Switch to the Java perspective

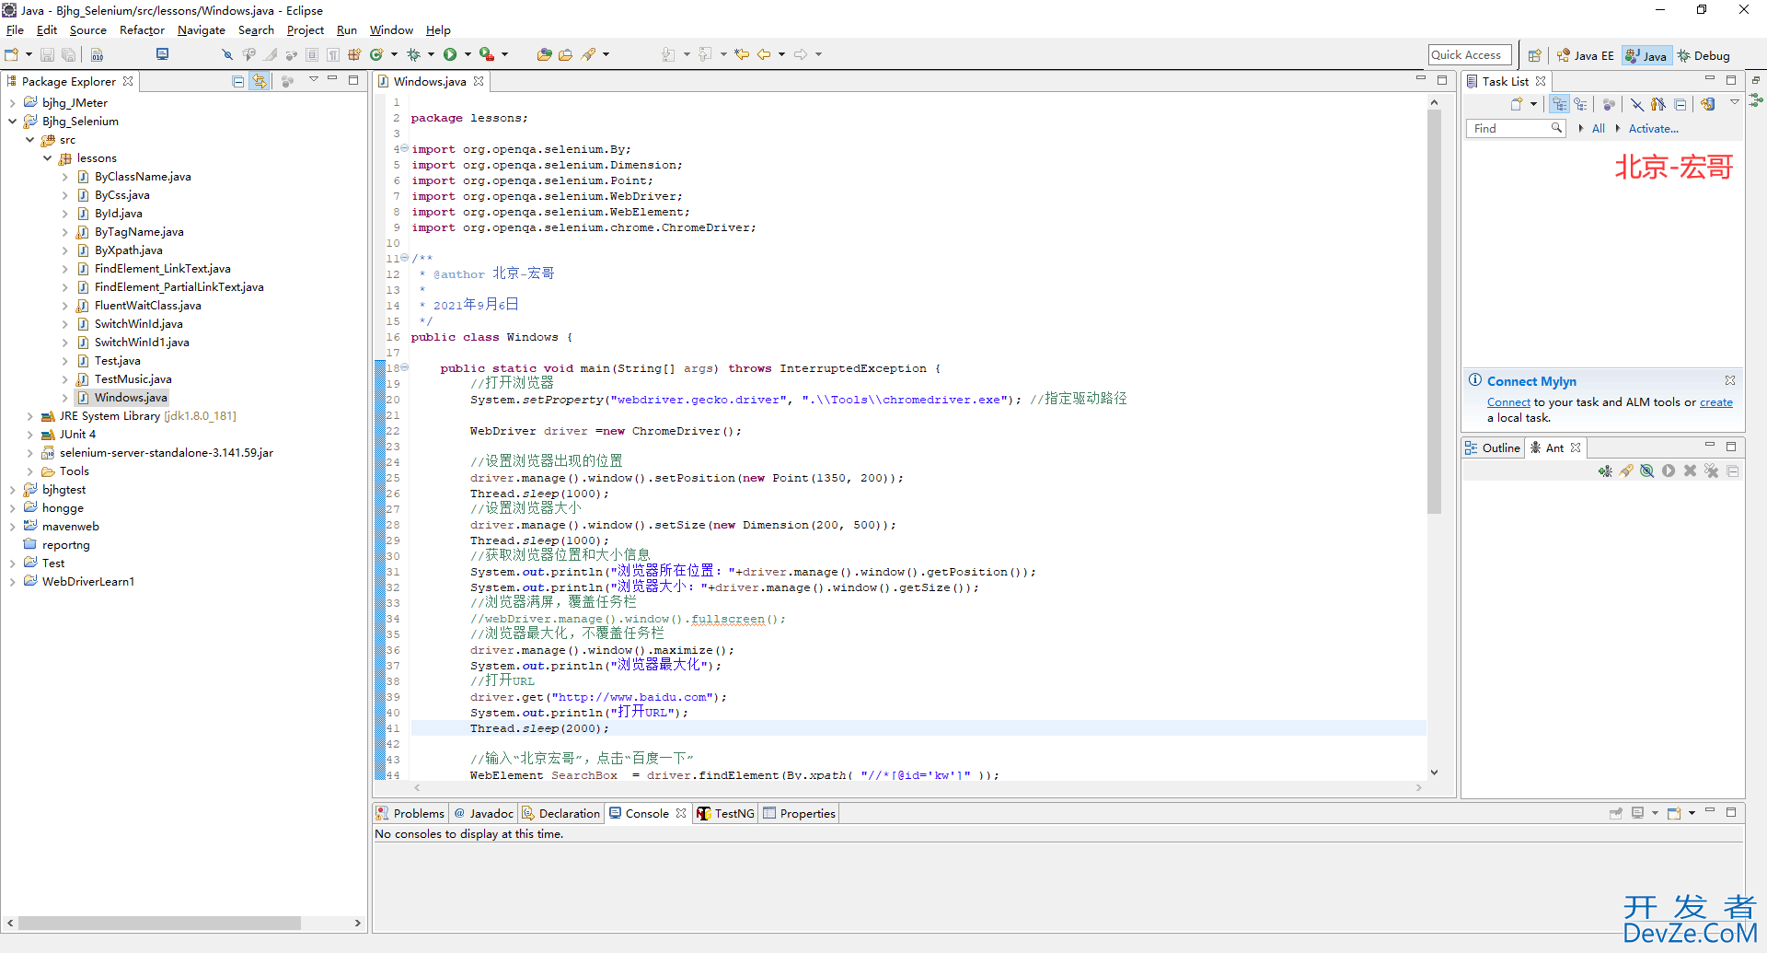pyautogui.click(x=1646, y=55)
